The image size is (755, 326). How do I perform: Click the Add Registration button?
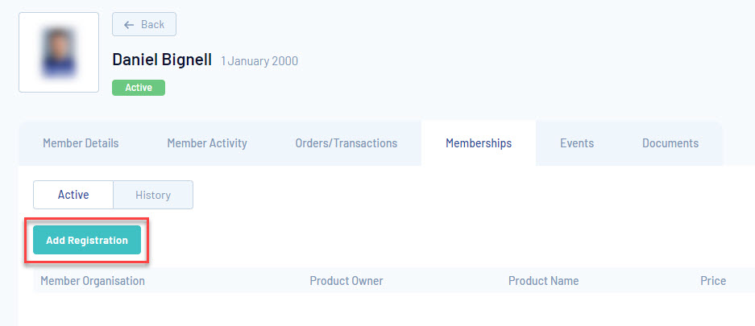coord(87,240)
